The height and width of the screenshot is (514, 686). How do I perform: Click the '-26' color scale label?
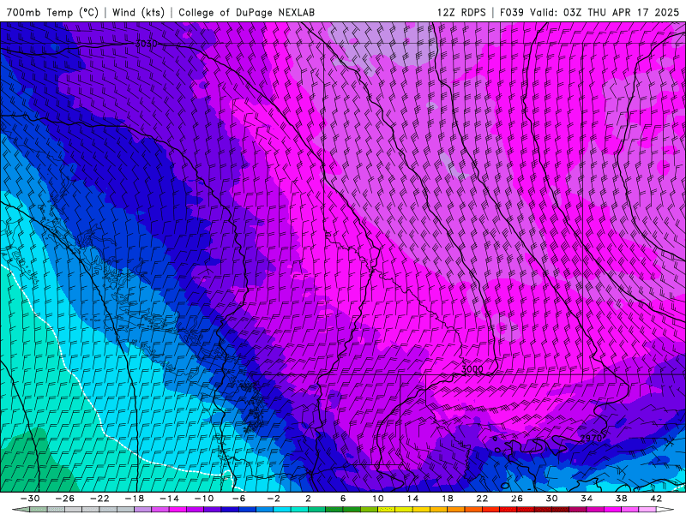(65, 499)
